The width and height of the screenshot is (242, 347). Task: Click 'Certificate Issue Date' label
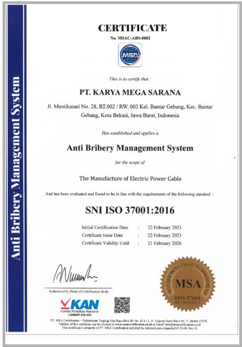coord(102,235)
